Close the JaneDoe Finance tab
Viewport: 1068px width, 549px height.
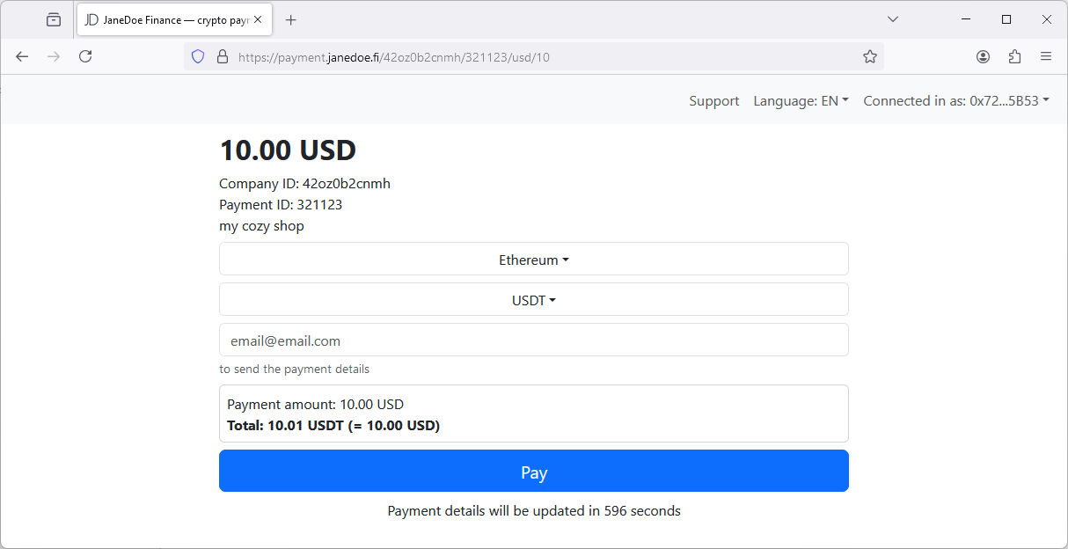[258, 19]
